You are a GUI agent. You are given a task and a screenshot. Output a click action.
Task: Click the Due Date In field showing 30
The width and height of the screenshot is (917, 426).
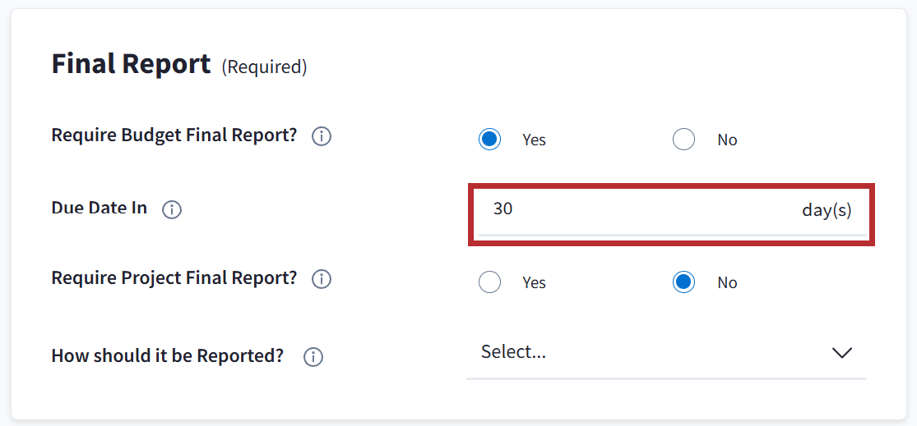pyautogui.click(x=625, y=209)
